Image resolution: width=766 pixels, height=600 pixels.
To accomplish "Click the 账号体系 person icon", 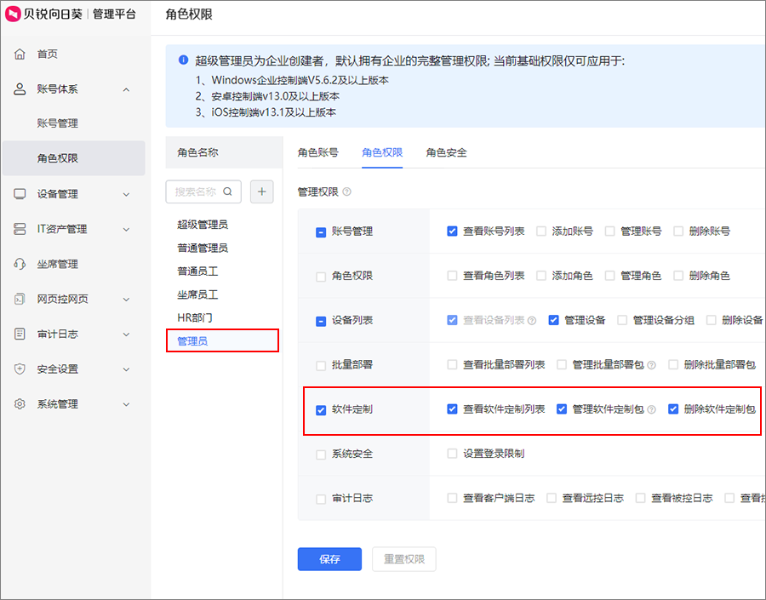I will tap(20, 89).
